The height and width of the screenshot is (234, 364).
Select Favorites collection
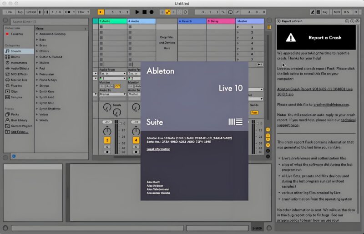coord(17,34)
